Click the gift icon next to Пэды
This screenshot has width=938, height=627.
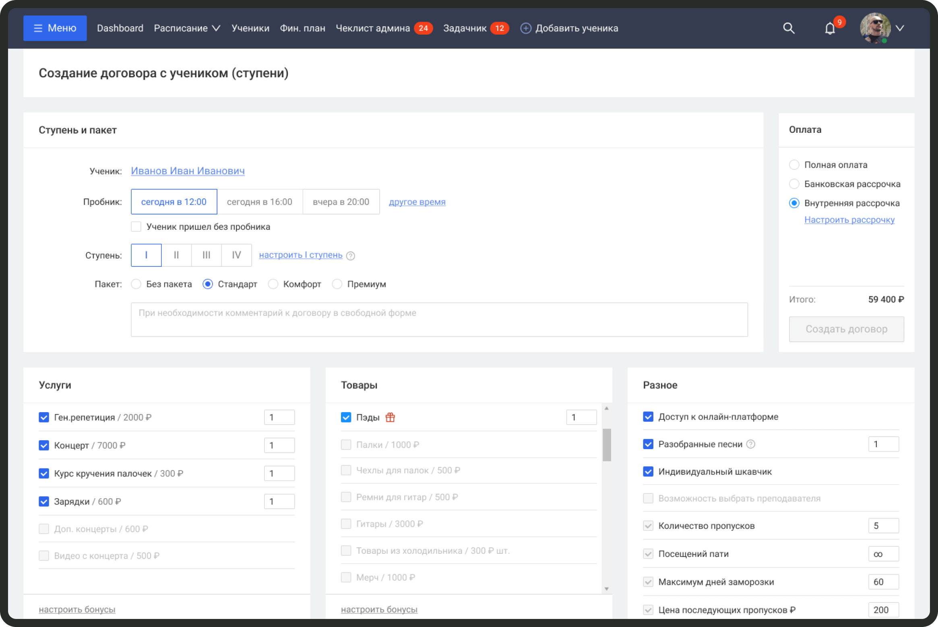tap(390, 417)
